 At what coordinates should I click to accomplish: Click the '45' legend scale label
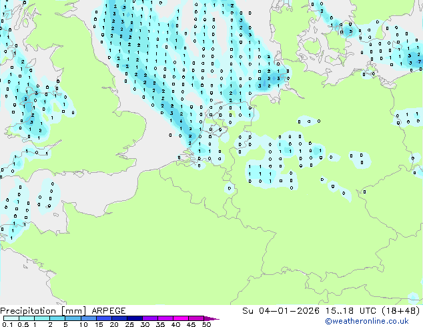tap(191, 324)
